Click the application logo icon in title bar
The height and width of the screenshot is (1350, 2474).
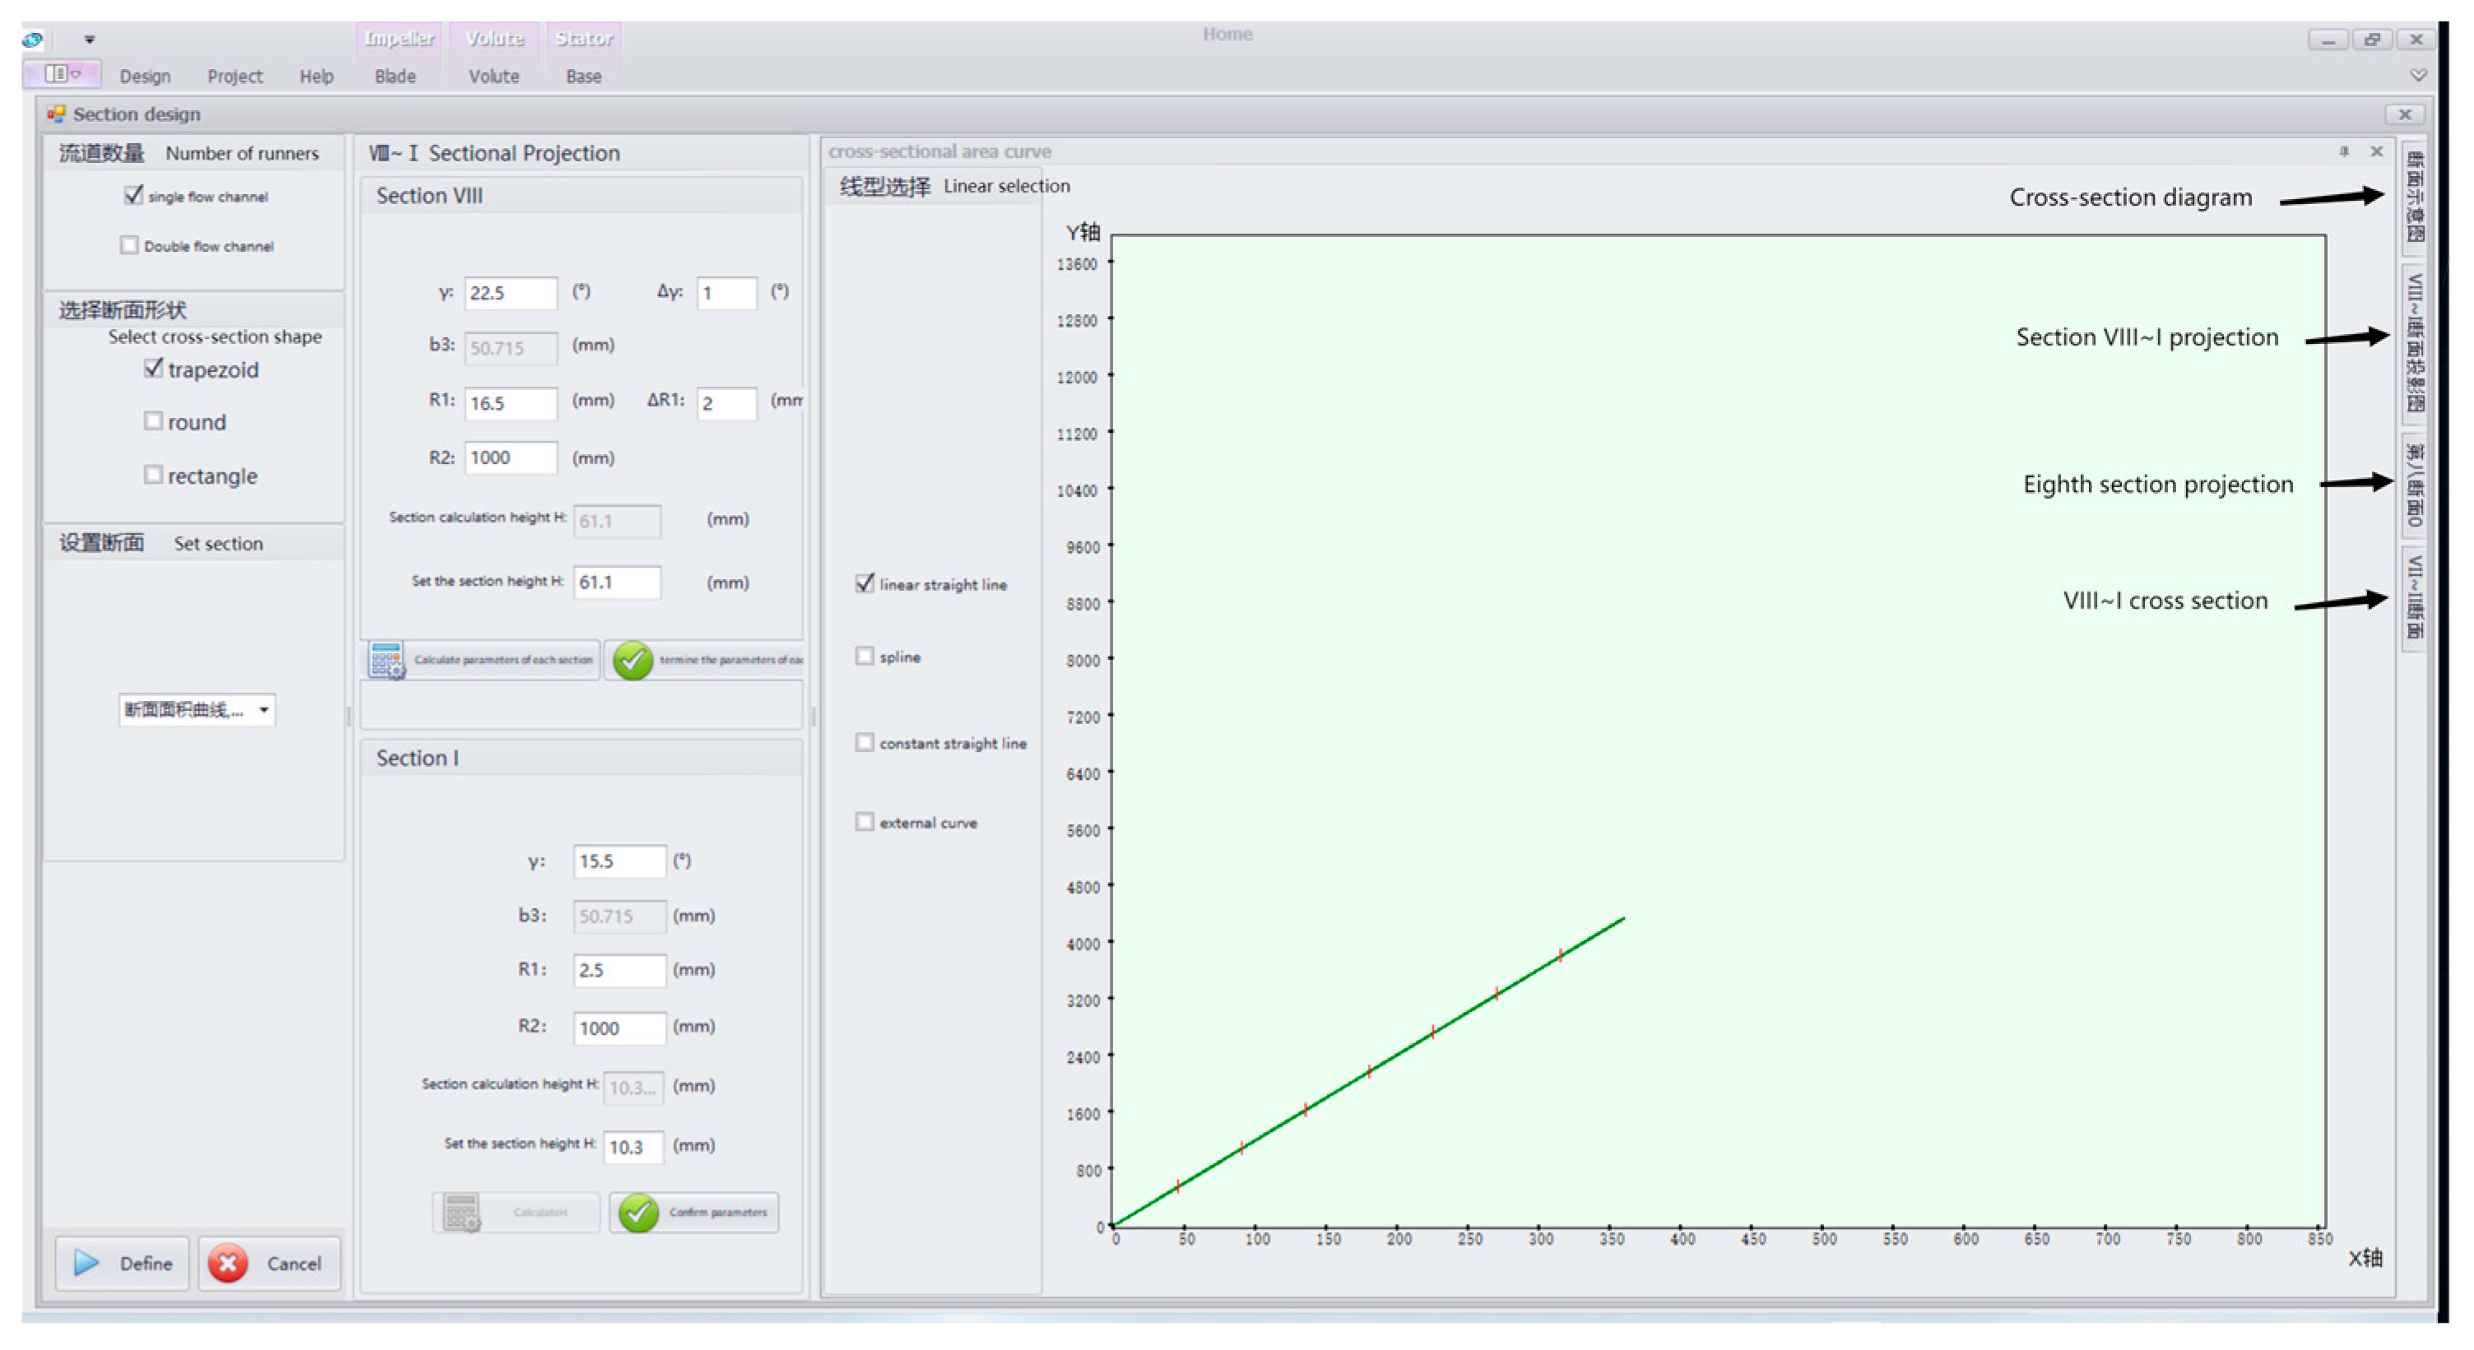pos(33,39)
